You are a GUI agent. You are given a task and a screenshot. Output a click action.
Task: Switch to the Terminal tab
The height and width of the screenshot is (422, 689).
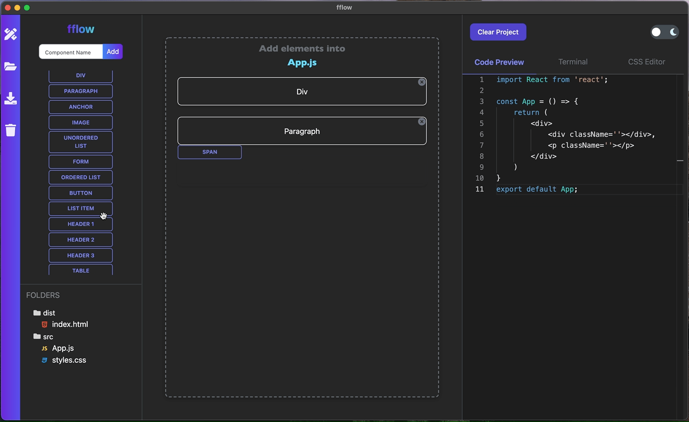click(x=573, y=62)
